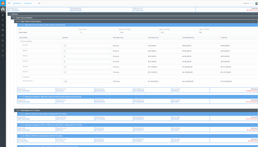Click the Total Material Cost column header
Viewport: 258px width, 147px height.
click(188, 38)
